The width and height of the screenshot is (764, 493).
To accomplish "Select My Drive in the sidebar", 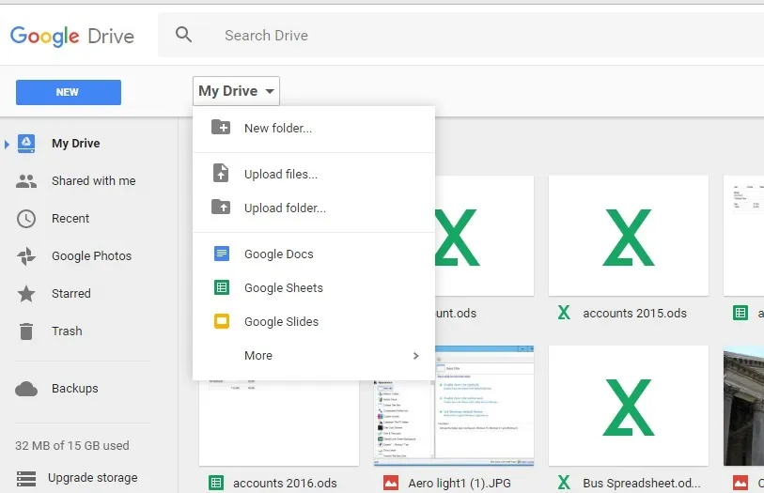I will (x=76, y=143).
